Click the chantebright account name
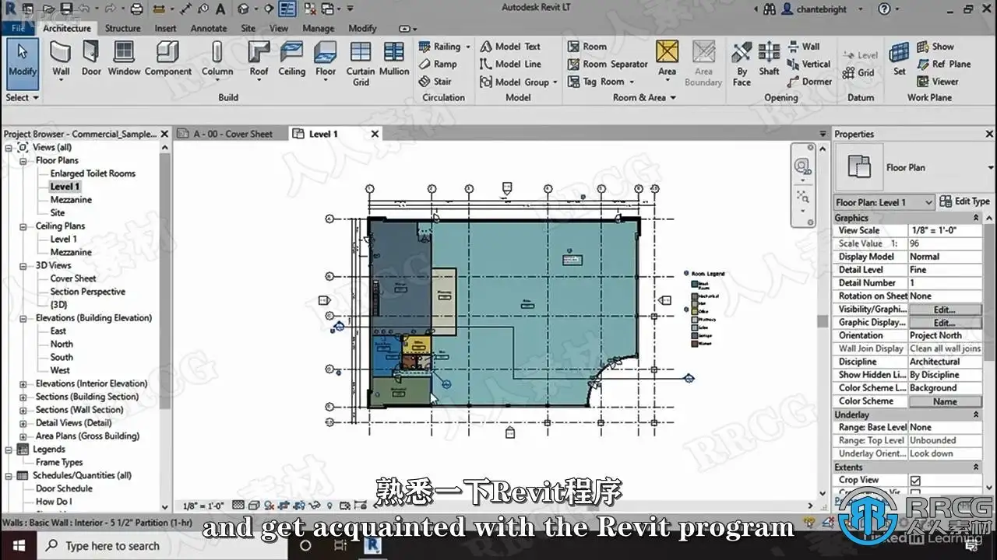The image size is (997, 560). 823,9
